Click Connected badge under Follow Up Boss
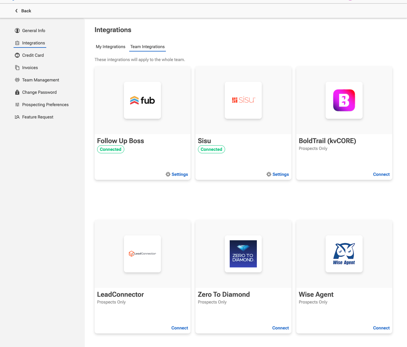This screenshot has width=407, height=347. tap(111, 149)
